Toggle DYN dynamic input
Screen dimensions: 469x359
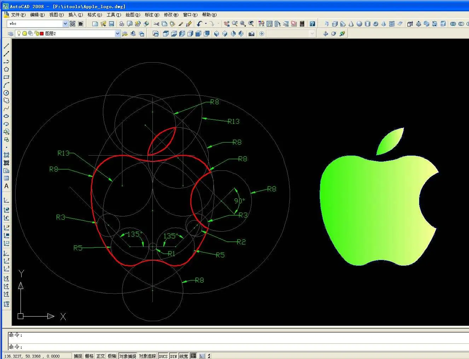pyautogui.click(x=173, y=356)
